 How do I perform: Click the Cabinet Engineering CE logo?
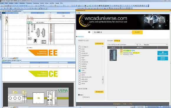coord(43,74)
